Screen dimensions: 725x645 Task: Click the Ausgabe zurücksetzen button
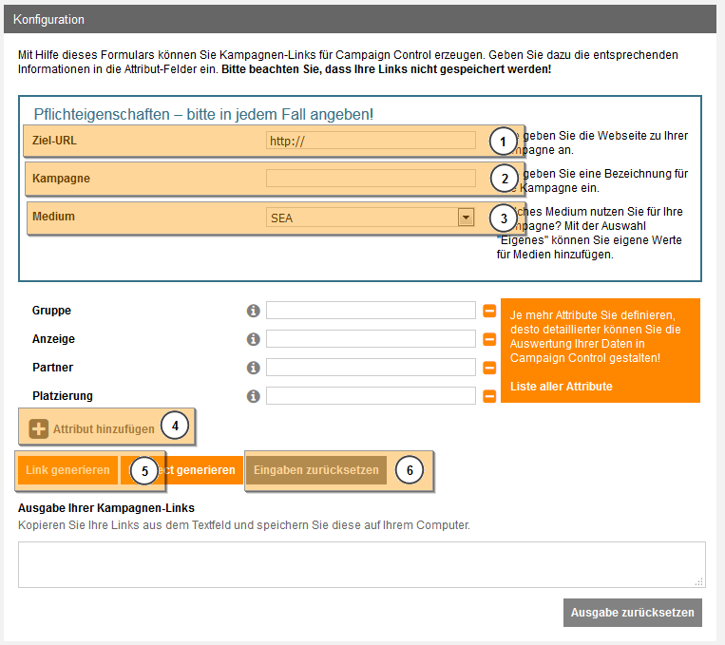coord(632,613)
